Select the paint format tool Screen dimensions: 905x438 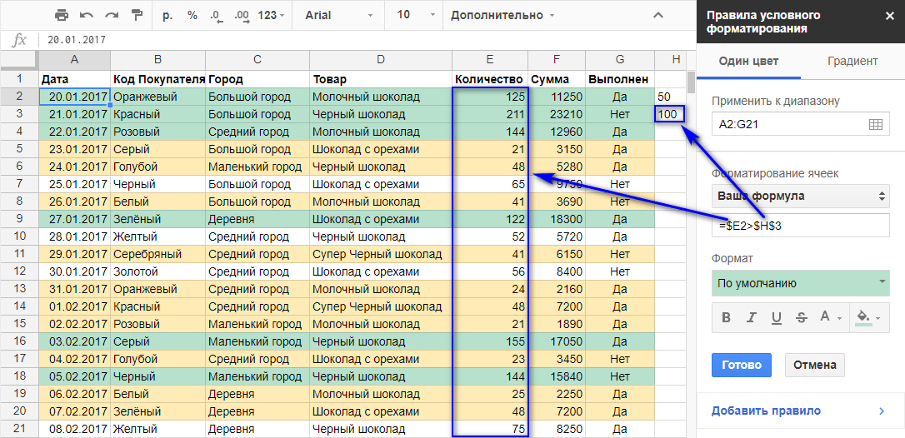(x=137, y=16)
